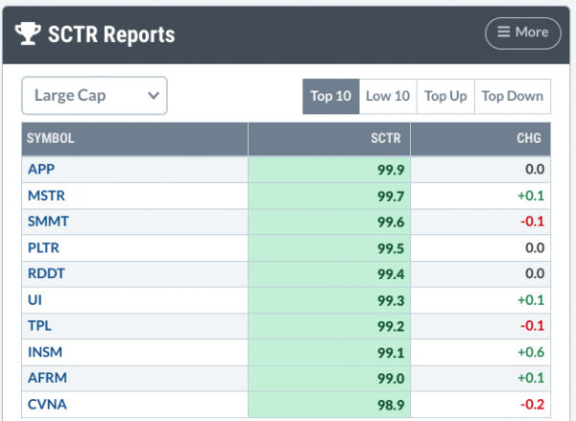Open the INSM symbol link

click(45, 352)
